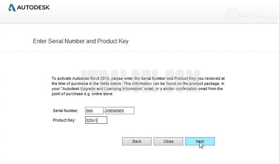The width and height of the screenshot is (280, 164).
Task: Click the "Serial Number:" label
Action: tap(66, 111)
